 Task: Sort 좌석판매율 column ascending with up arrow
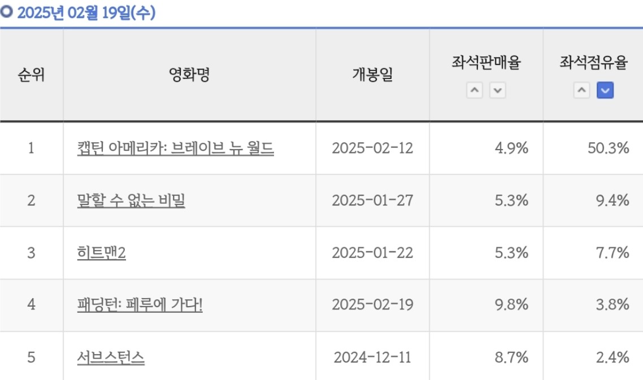click(475, 90)
